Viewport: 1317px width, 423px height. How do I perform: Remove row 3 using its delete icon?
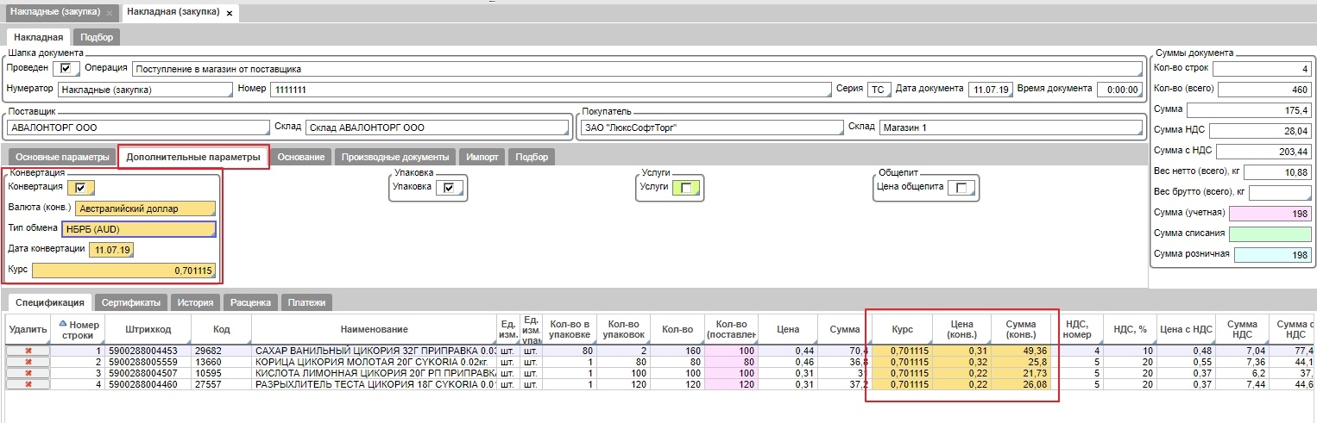pyautogui.click(x=28, y=373)
